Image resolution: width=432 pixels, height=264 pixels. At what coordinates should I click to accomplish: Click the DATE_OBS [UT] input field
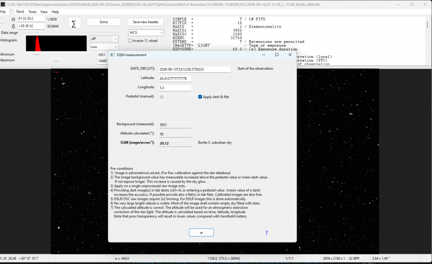[194, 69]
